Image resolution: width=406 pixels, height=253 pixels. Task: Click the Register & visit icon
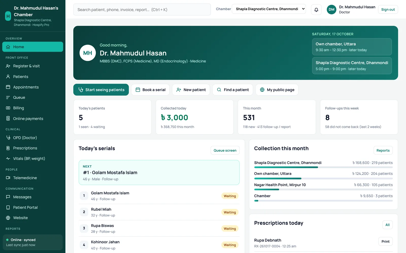pos(8,66)
